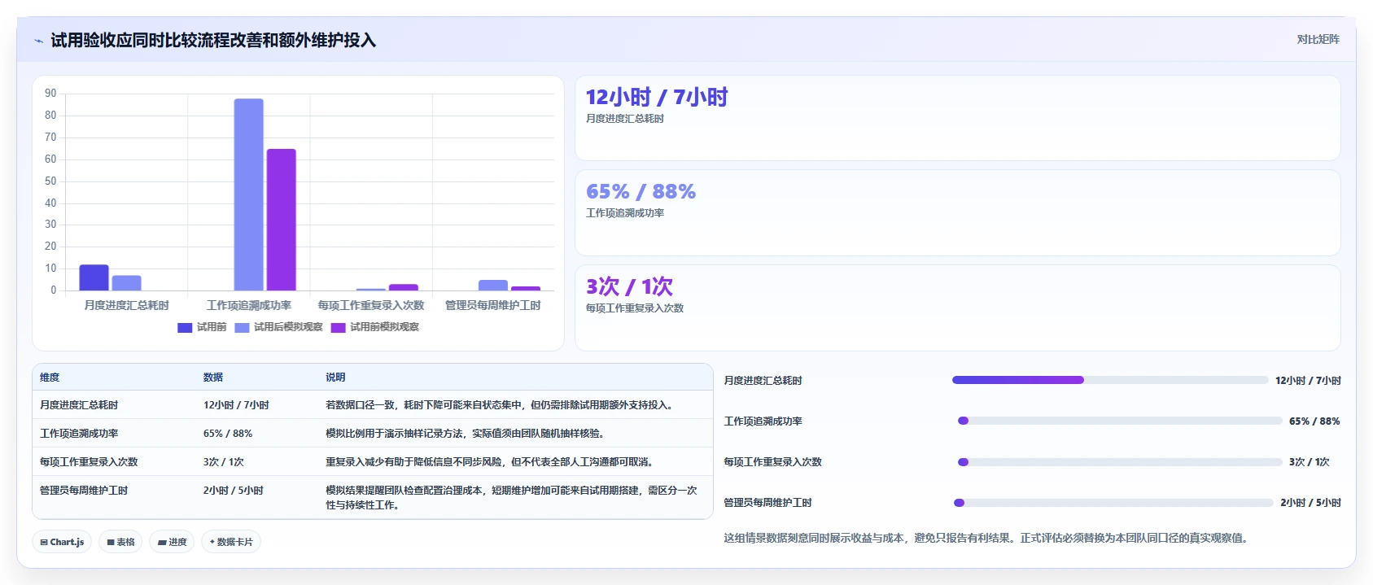The image size is (1373, 585).
Task: Click the 65 purple bar in chart
Action: click(282, 220)
